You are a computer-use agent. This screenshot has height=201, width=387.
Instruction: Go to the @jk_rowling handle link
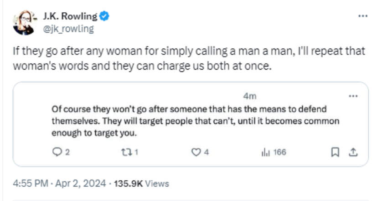coord(68,29)
